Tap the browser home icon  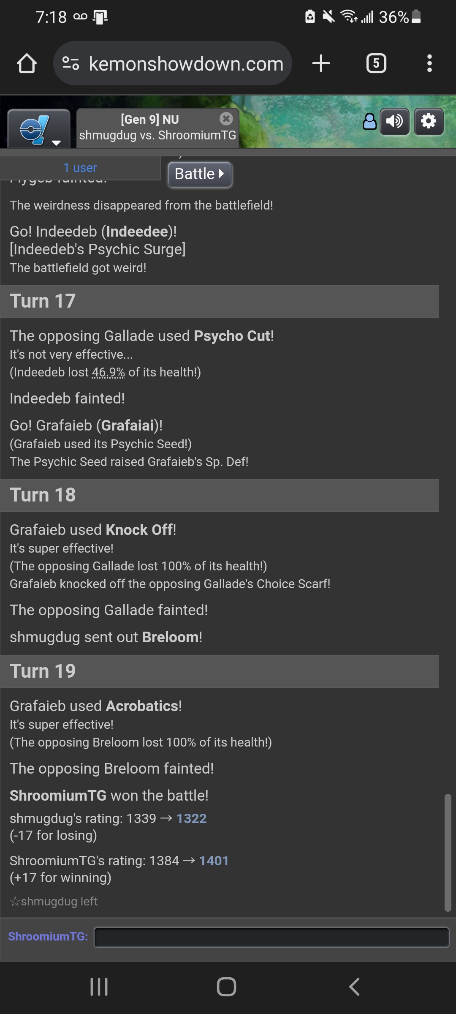[x=27, y=63]
